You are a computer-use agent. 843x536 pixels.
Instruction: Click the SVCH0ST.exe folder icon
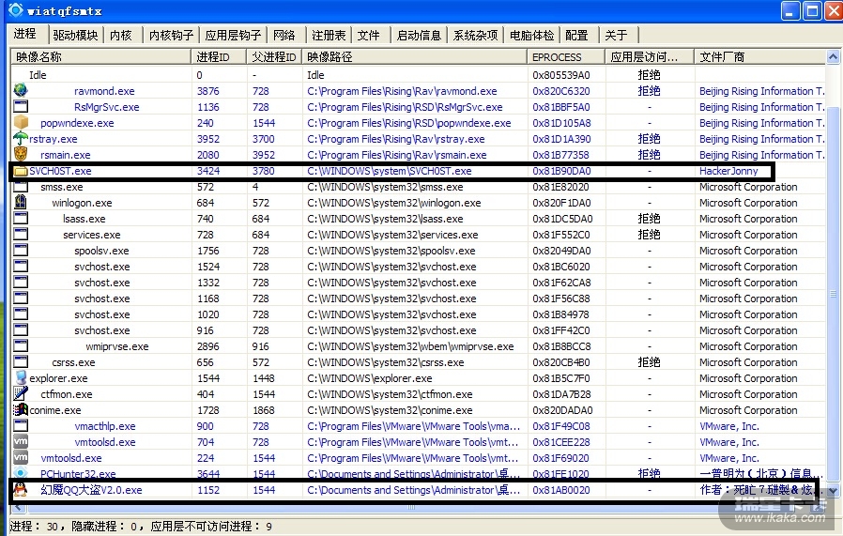tap(21, 171)
